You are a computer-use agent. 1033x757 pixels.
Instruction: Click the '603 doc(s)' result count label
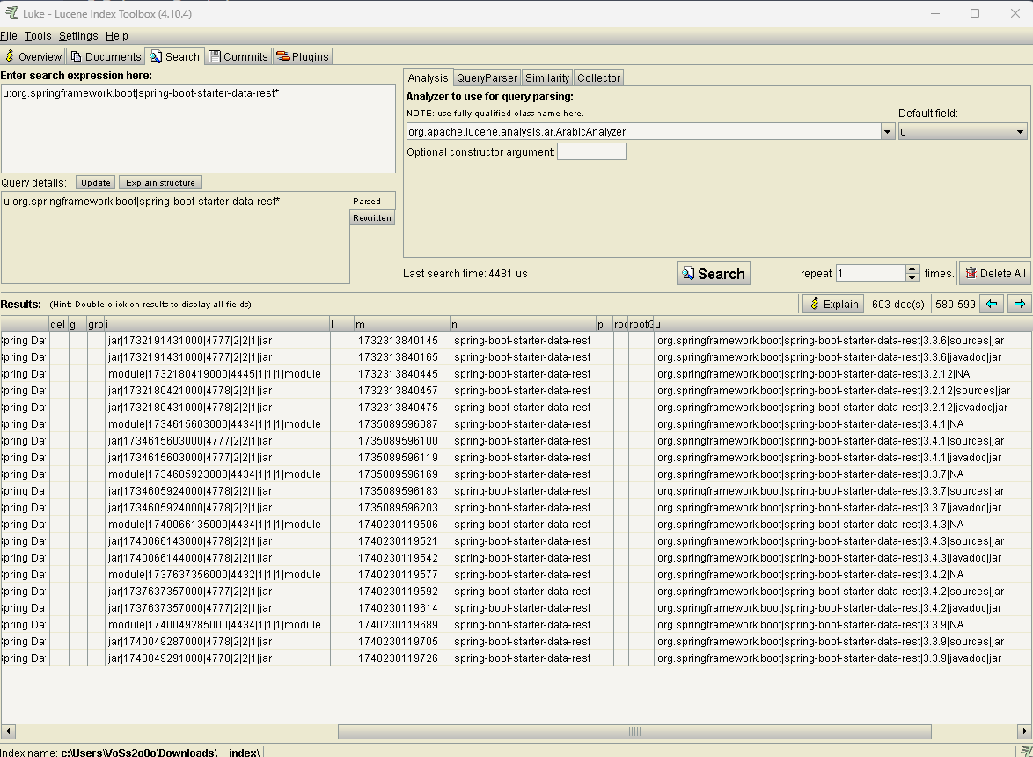point(898,305)
